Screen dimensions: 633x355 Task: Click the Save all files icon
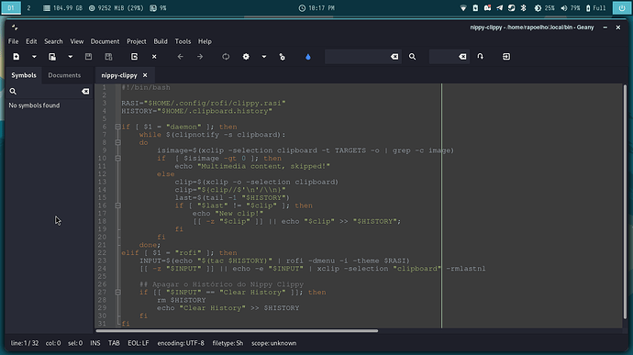[108, 57]
